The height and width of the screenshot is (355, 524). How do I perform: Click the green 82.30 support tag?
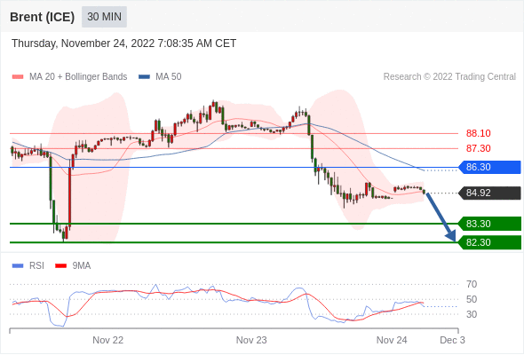489,242
